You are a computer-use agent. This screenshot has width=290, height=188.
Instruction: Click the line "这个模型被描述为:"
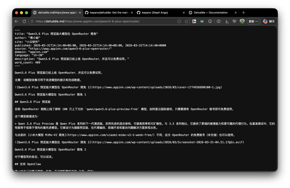(x=27, y=116)
